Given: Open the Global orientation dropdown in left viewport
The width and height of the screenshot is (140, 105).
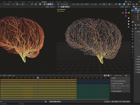Looking at the screenshot, I should [x=8, y=4].
